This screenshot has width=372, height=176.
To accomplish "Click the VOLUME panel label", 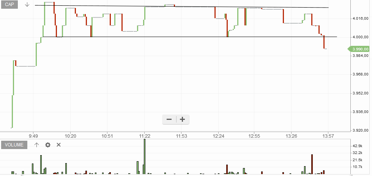I will [x=14, y=145].
